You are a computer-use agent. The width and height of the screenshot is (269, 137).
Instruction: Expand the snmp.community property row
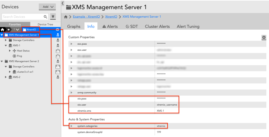click(71, 93)
